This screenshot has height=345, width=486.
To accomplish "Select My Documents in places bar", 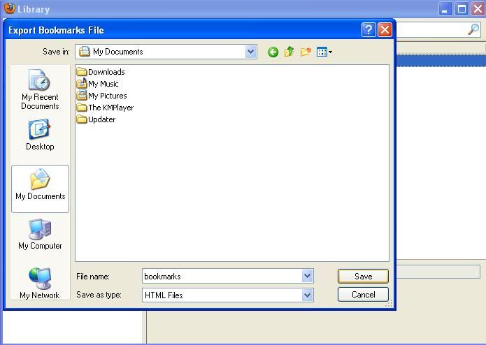I will [x=41, y=189].
